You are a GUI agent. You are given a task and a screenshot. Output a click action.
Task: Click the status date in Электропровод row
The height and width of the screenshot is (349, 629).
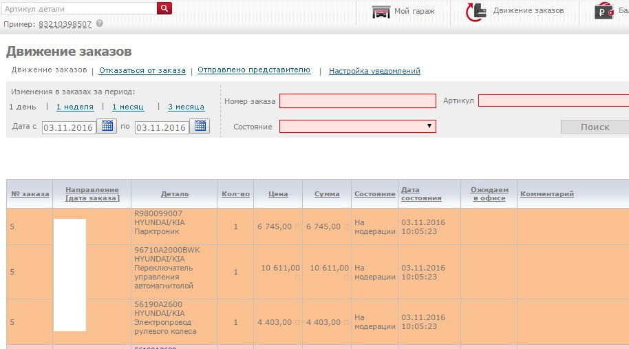[423, 321]
